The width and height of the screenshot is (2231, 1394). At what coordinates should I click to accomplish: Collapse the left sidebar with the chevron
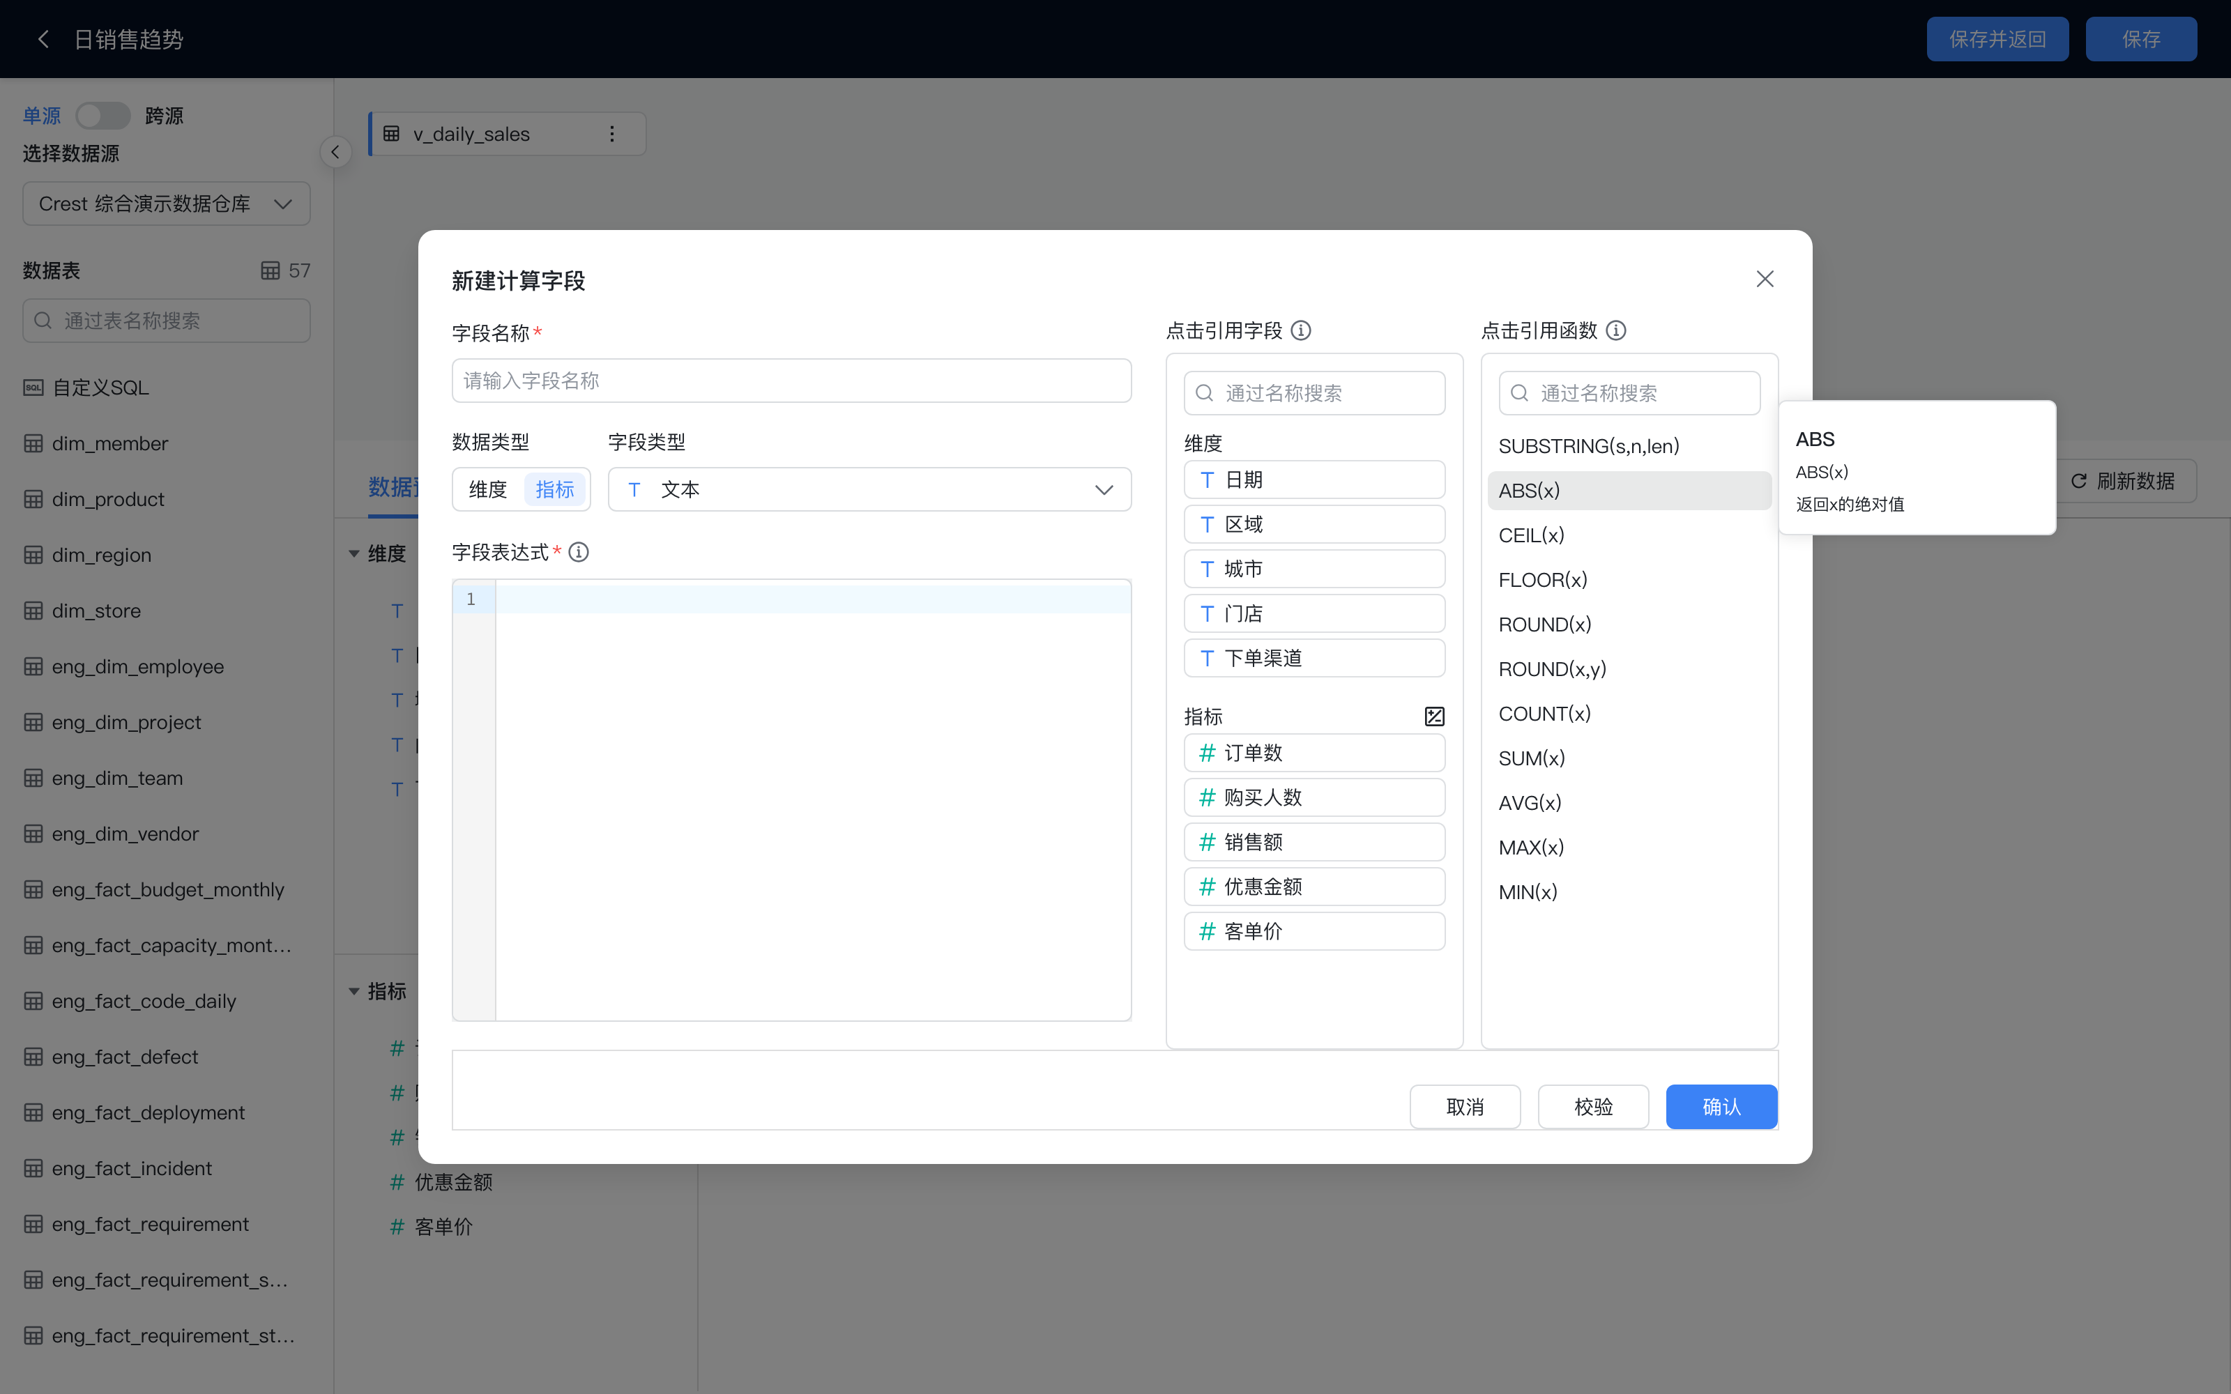pos(335,152)
